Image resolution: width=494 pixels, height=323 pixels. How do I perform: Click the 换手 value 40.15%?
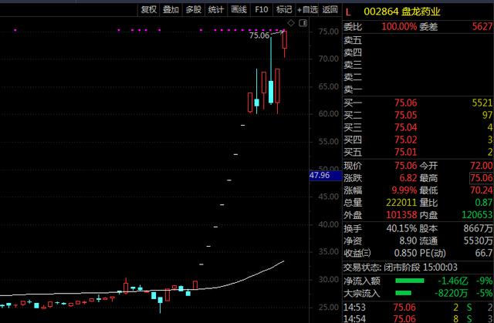pos(401,229)
